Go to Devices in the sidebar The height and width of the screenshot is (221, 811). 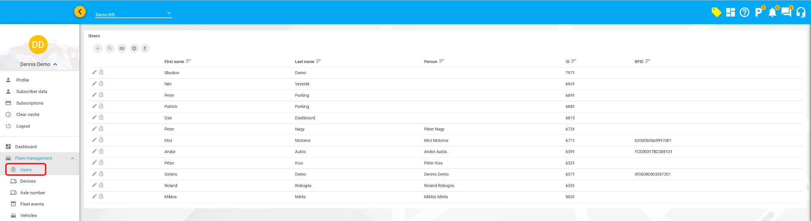click(28, 181)
